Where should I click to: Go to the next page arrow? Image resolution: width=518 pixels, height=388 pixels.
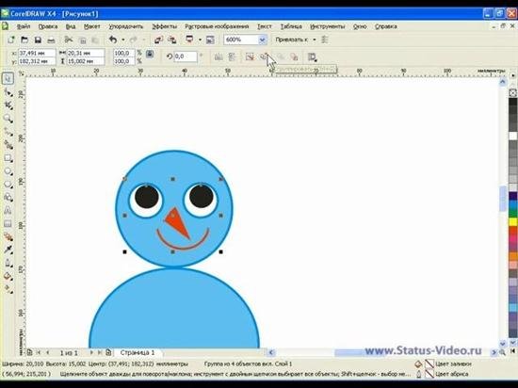91,352
